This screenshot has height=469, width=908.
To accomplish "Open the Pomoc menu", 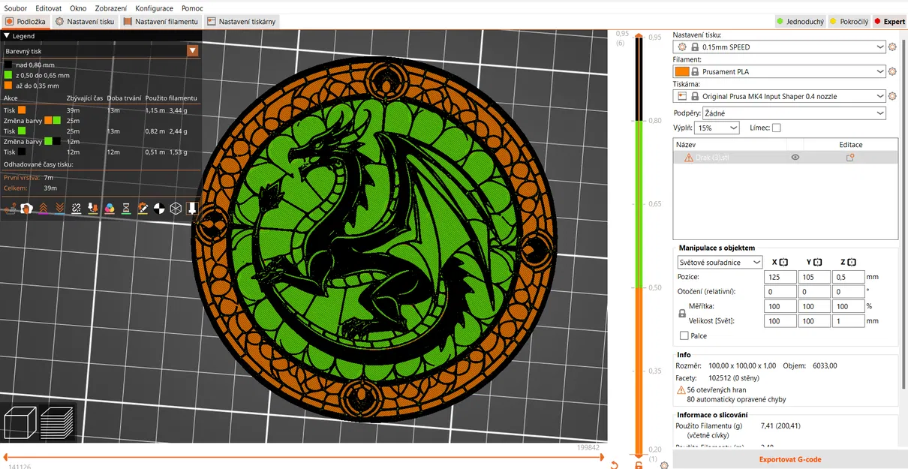I will click(x=192, y=8).
